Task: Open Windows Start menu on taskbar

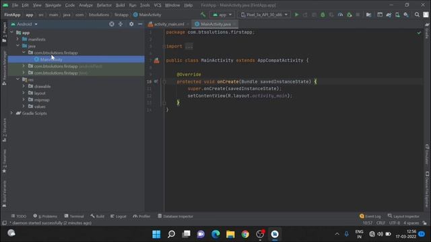Action: [156, 234]
